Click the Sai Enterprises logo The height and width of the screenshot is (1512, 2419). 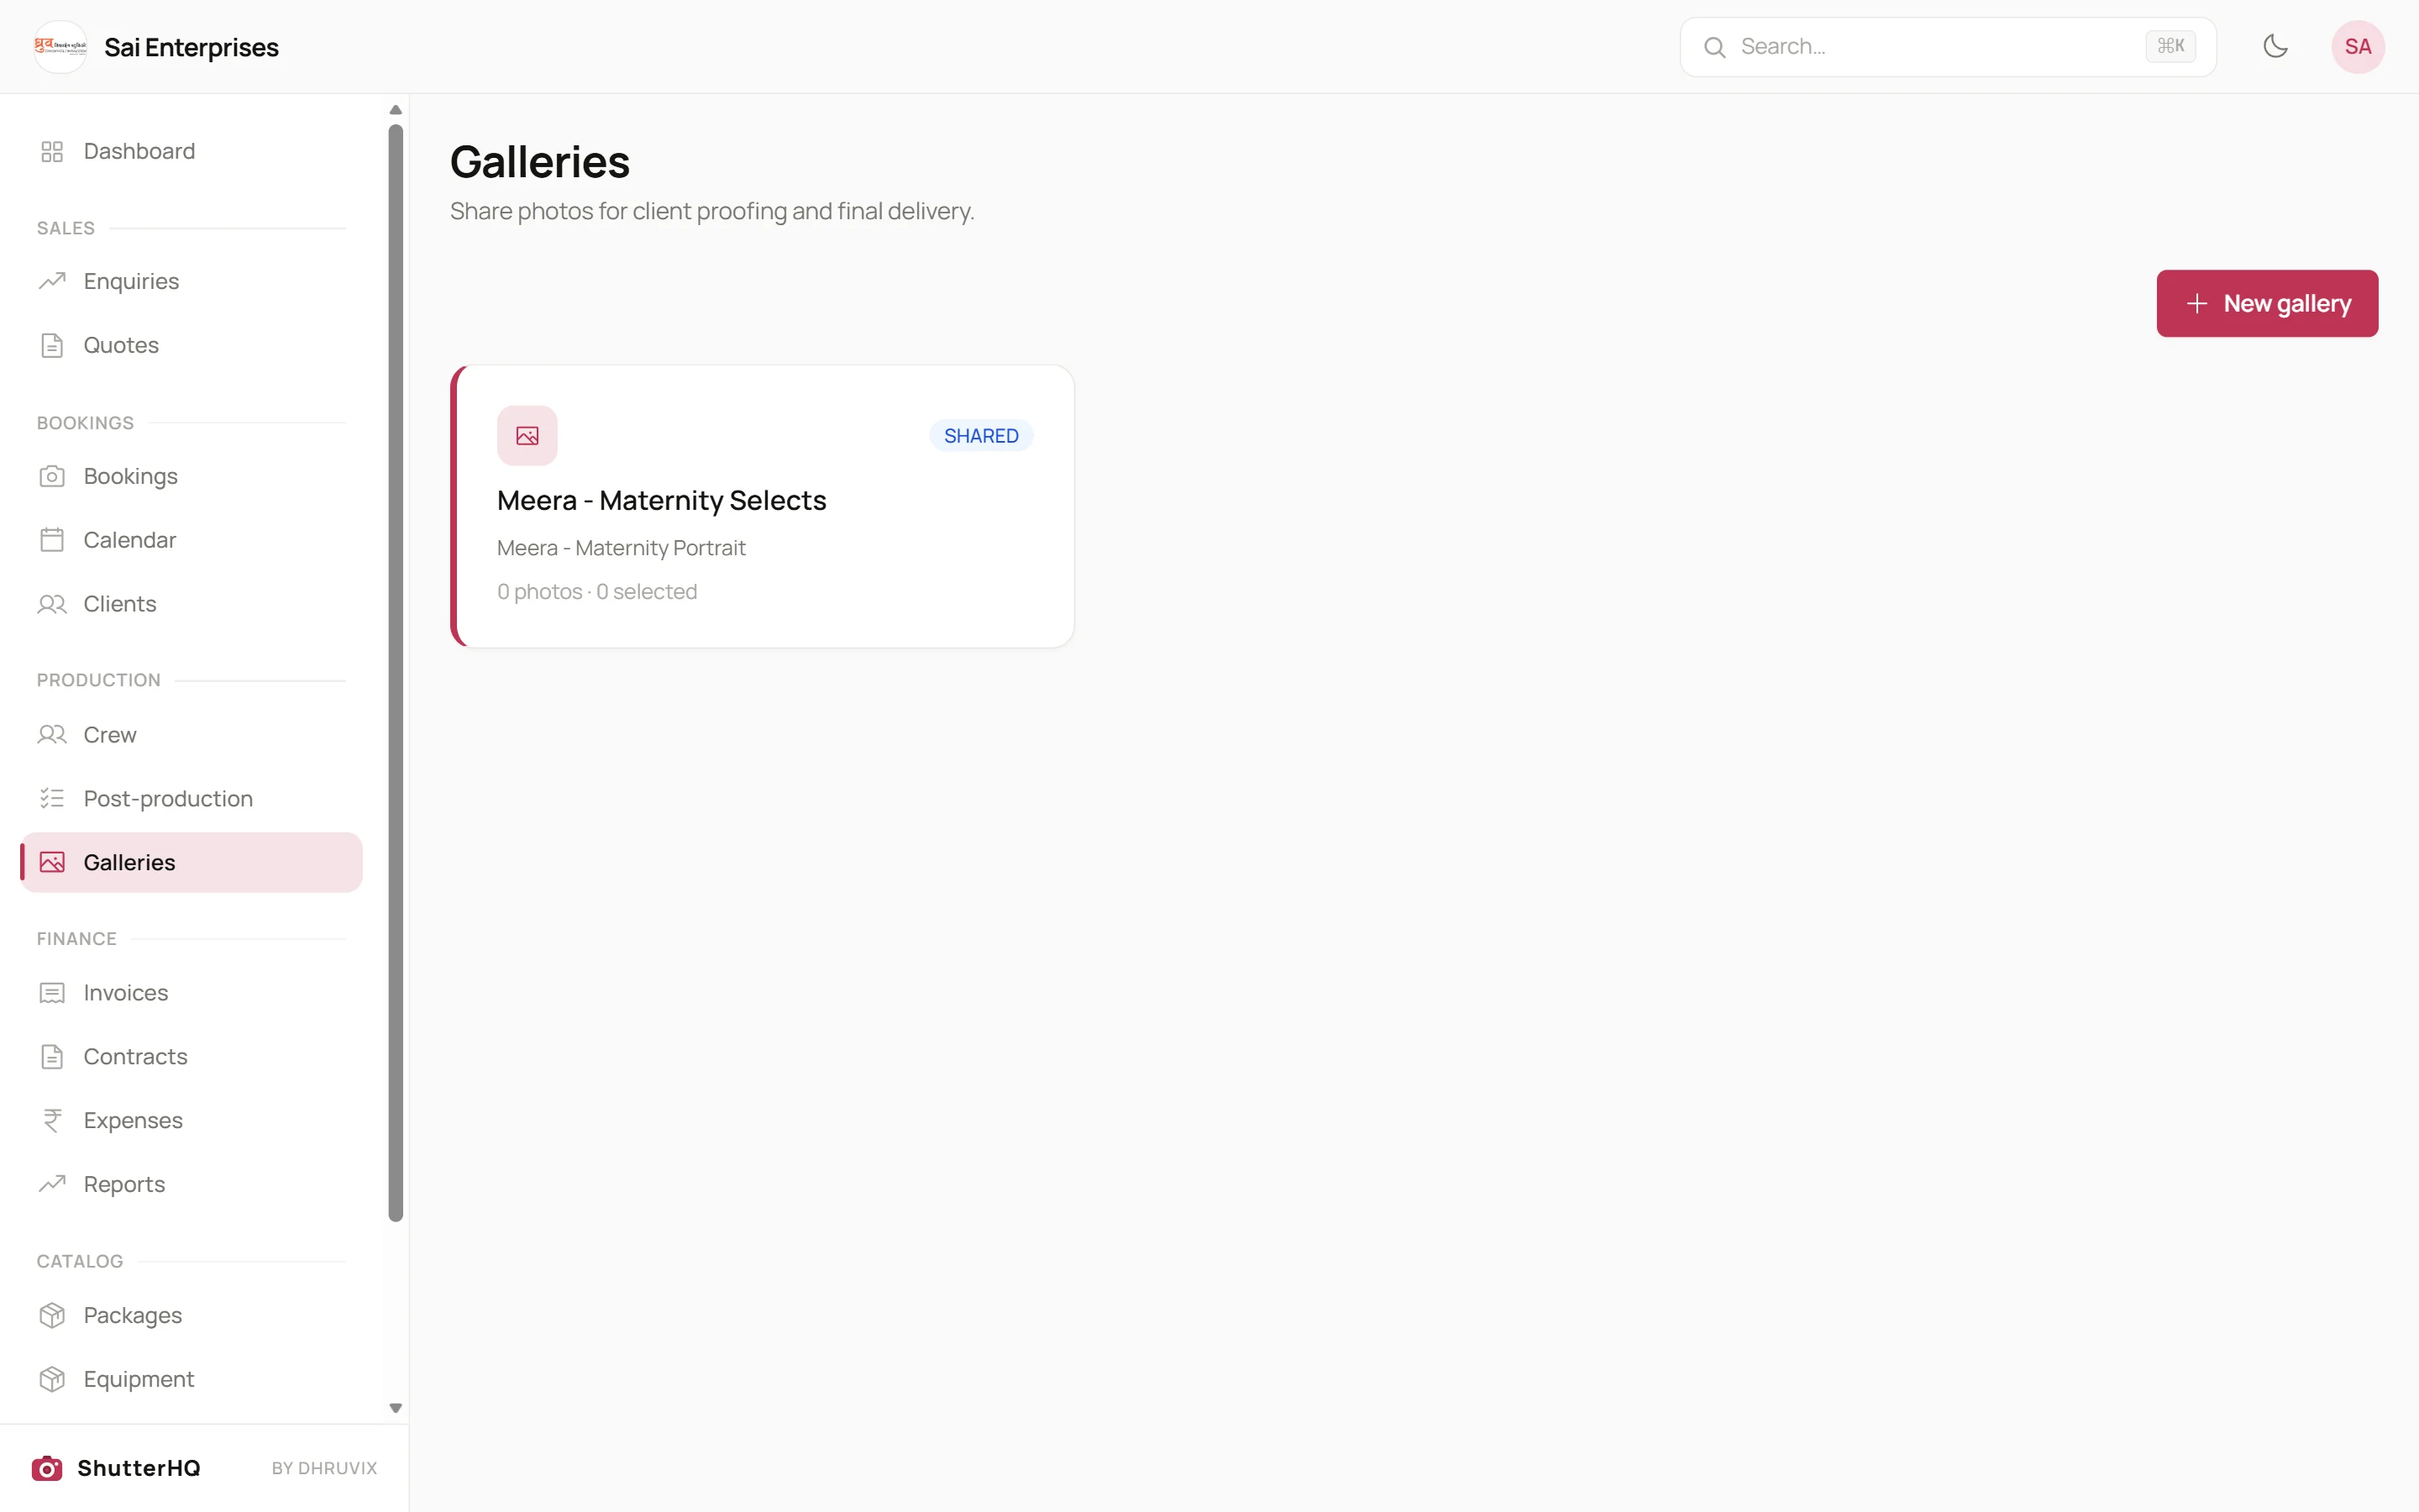point(60,47)
